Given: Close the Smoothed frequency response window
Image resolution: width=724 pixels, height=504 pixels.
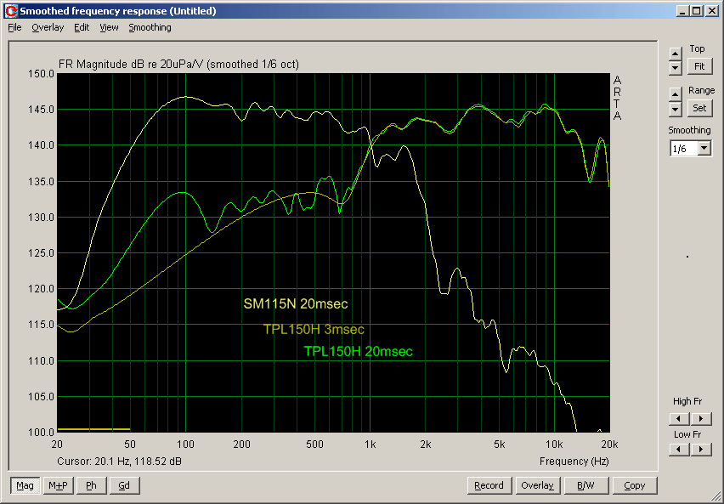Looking at the screenshot, I should point(711,11).
